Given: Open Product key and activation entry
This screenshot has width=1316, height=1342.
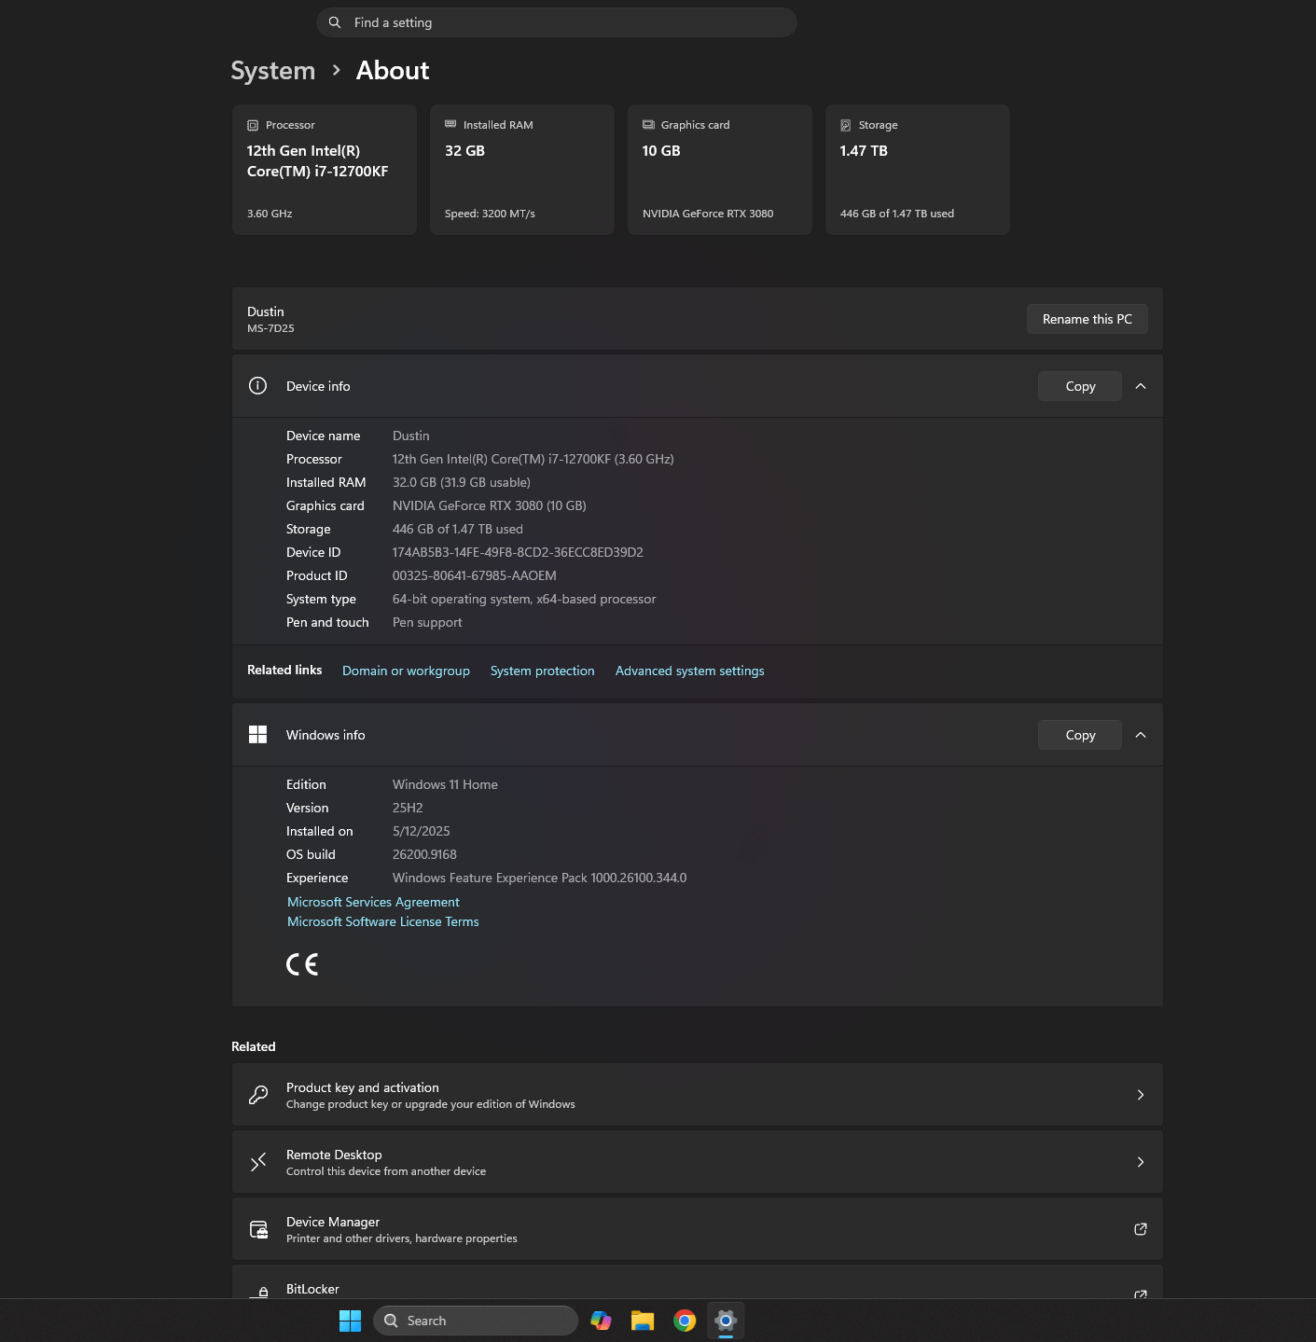Looking at the screenshot, I should pyautogui.click(x=698, y=1095).
